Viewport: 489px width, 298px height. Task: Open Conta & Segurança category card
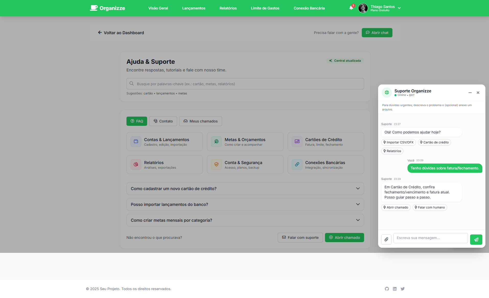point(245,165)
